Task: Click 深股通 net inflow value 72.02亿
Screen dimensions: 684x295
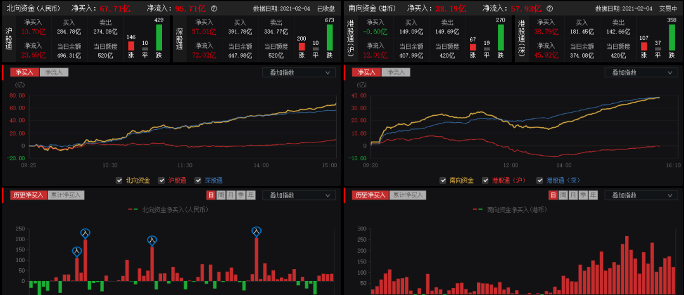Action: point(204,55)
